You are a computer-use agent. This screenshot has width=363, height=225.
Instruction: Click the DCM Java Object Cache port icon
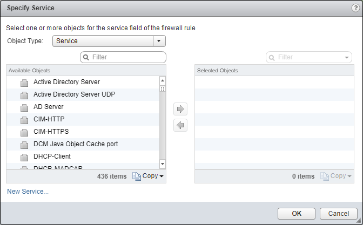[24, 145]
